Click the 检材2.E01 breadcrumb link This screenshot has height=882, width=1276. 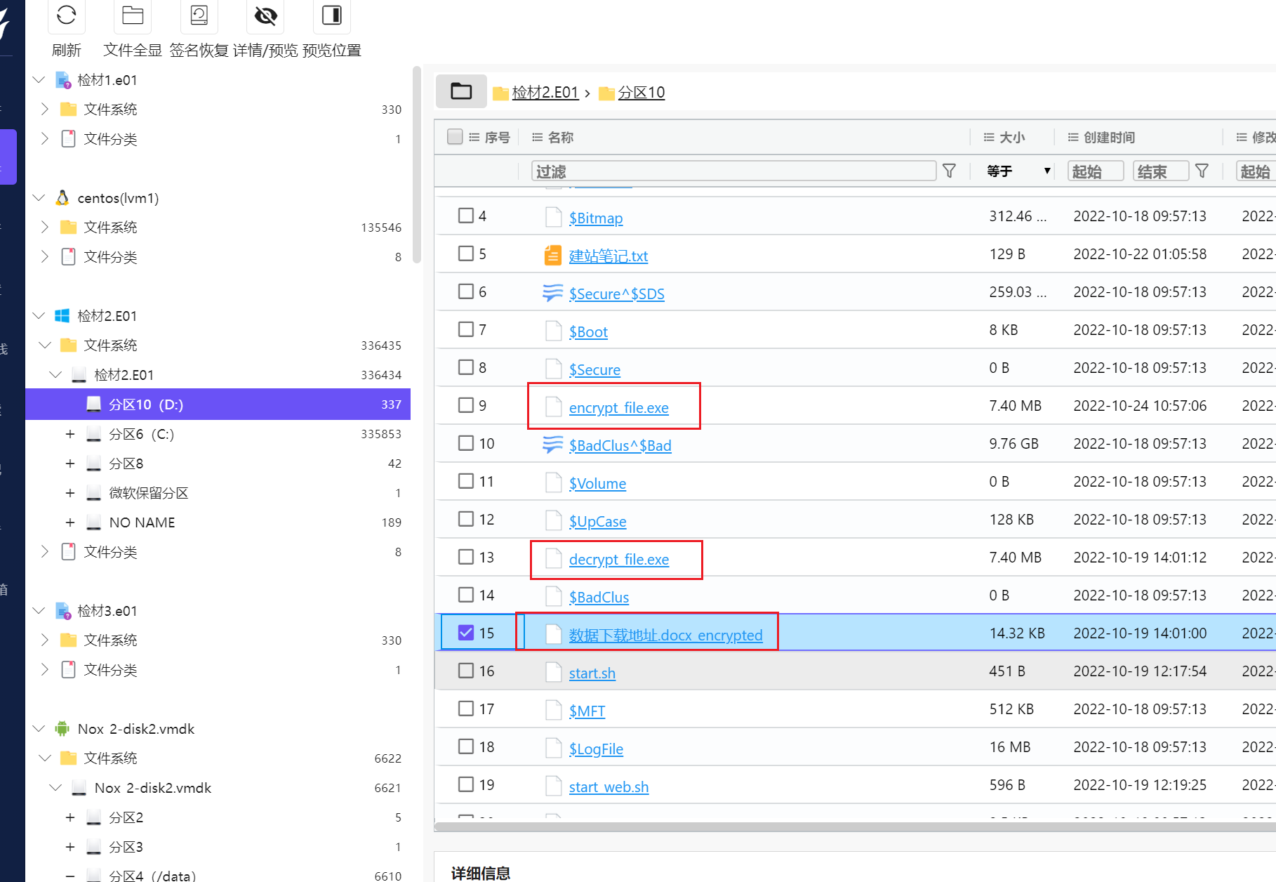pyautogui.click(x=545, y=93)
